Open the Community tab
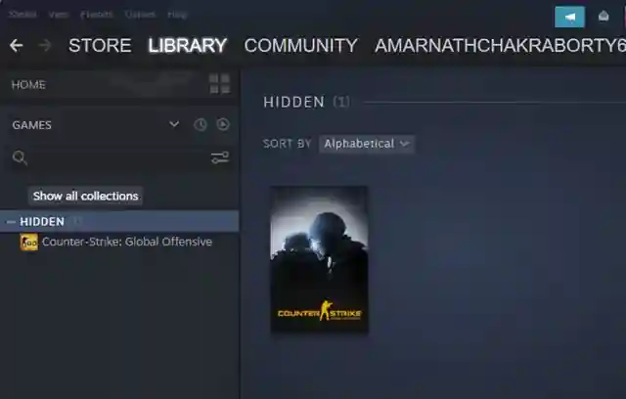Image resolution: width=626 pixels, height=399 pixels. click(x=301, y=46)
